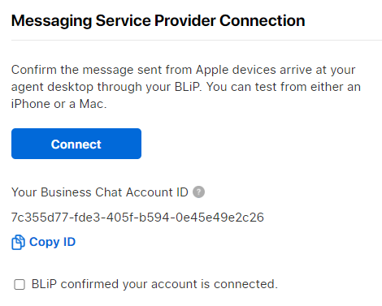
Task: Click the word 'Messaging' in the heading
Action: point(52,21)
